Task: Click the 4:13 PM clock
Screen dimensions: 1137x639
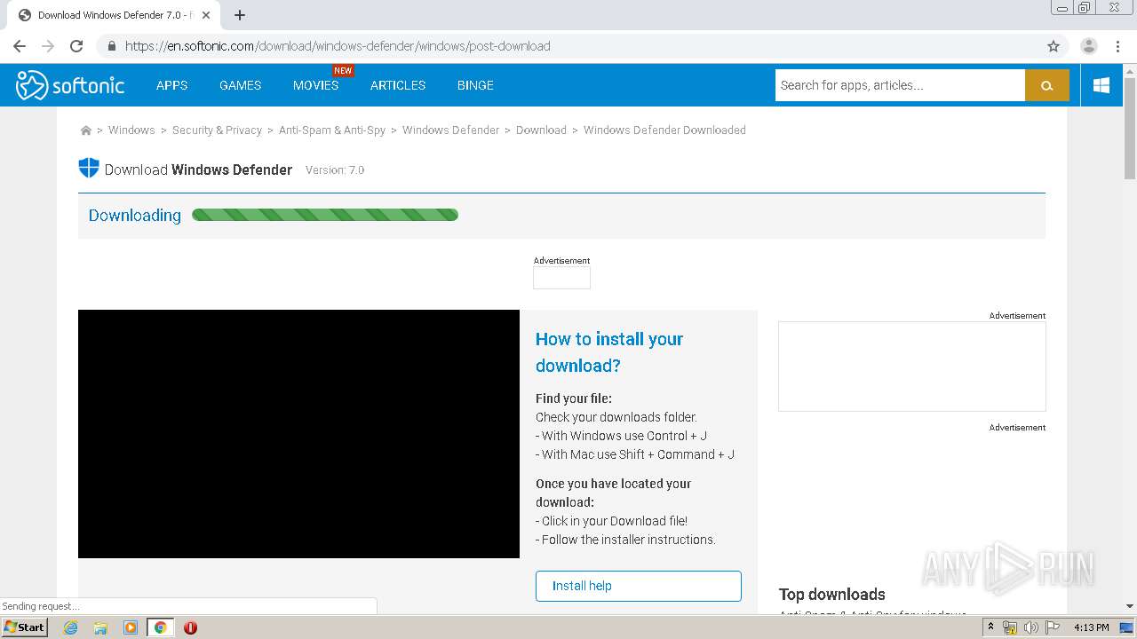Action: [x=1091, y=627]
